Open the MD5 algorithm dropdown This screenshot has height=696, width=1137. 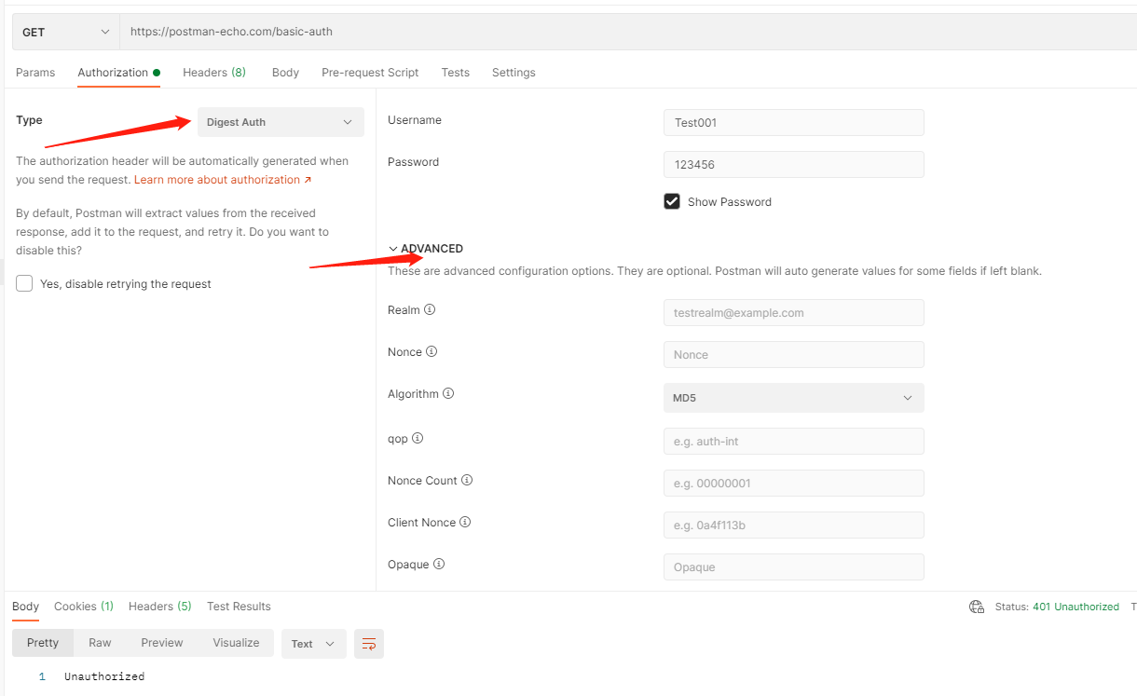793,398
